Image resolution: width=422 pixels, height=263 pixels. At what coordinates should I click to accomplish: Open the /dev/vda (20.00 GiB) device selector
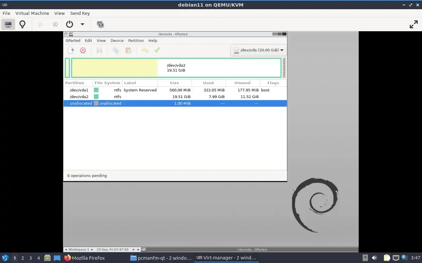[258, 50]
